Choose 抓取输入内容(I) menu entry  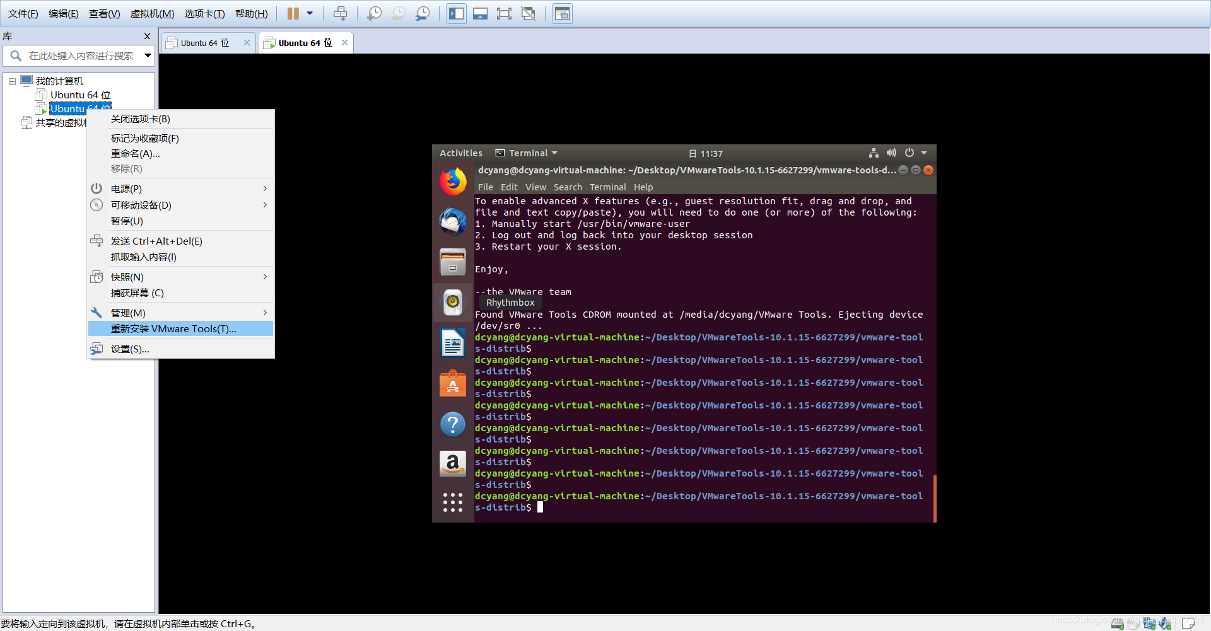click(181, 257)
